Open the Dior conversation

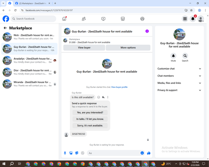[x=29, y=72]
